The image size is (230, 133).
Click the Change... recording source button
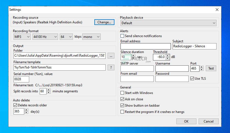coord(104,22)
